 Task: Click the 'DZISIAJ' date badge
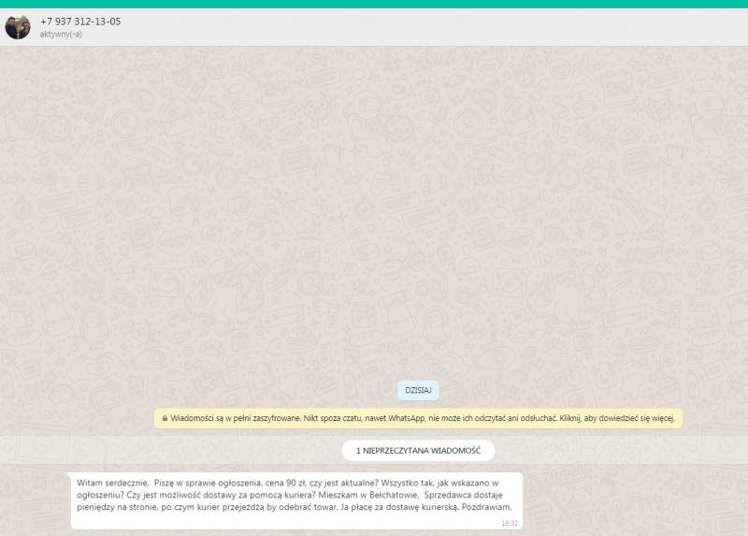click(x=418, y=390)
